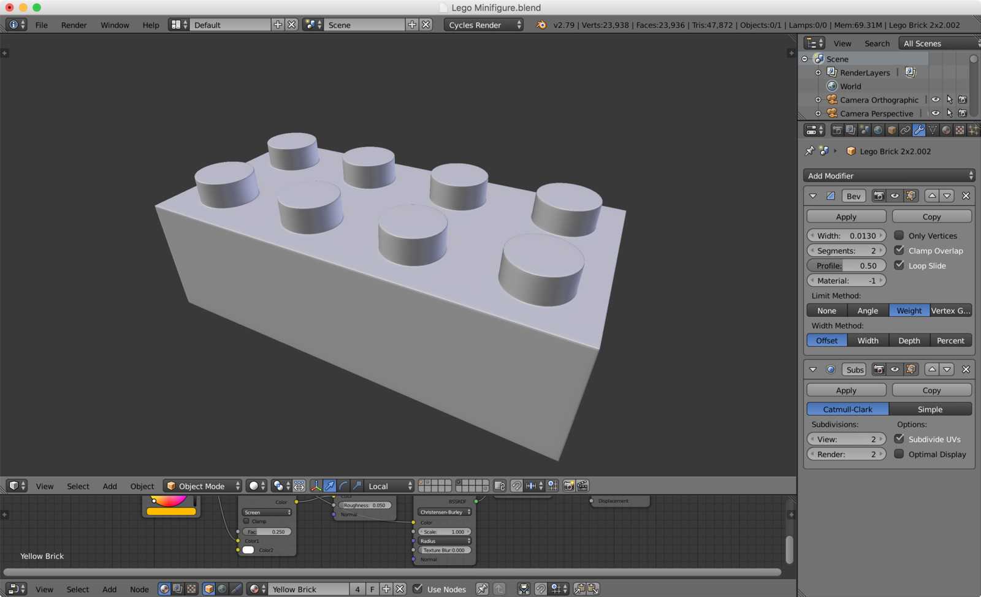Click the scale manipulator icon
981x597 pixels.
(357, 486)
